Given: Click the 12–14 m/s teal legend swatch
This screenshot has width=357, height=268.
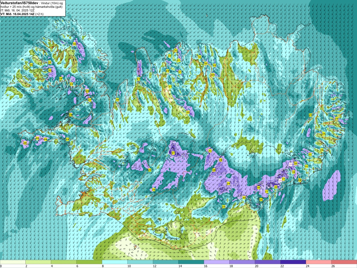Looking at the screenshot, I should tap(166, 262).
